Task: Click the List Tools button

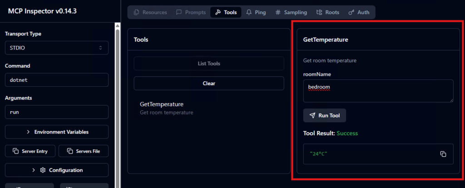Action: click(209, 64)
